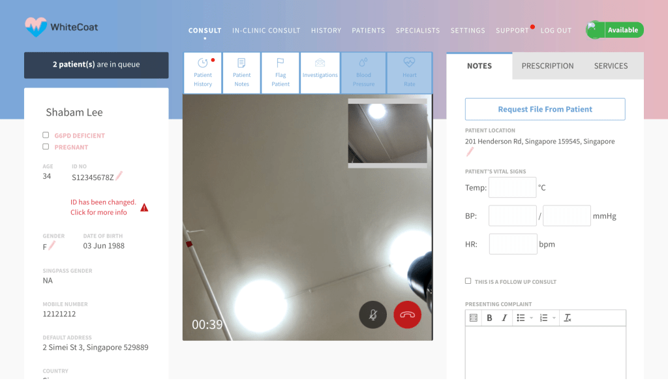Image resolution: width=668 pixels, height=385 pixels.
Task: Select the Heart Rate tool
Action: tap(409, 72)
